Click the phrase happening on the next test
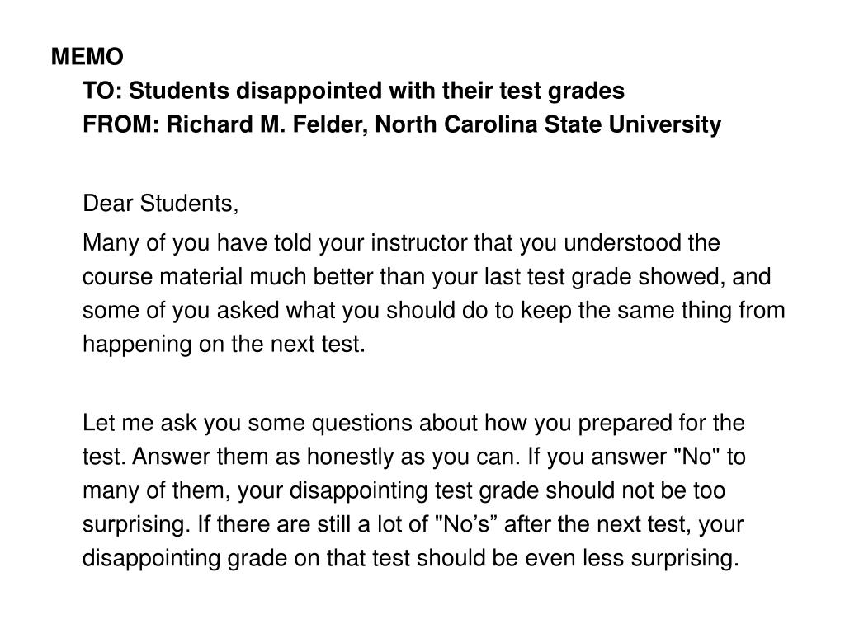Screen dimensions: 845x633 pyautogui.click(x=224, y=345)
